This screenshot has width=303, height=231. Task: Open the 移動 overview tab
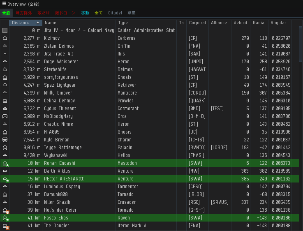pyautogui.click(x=85, y=13)
